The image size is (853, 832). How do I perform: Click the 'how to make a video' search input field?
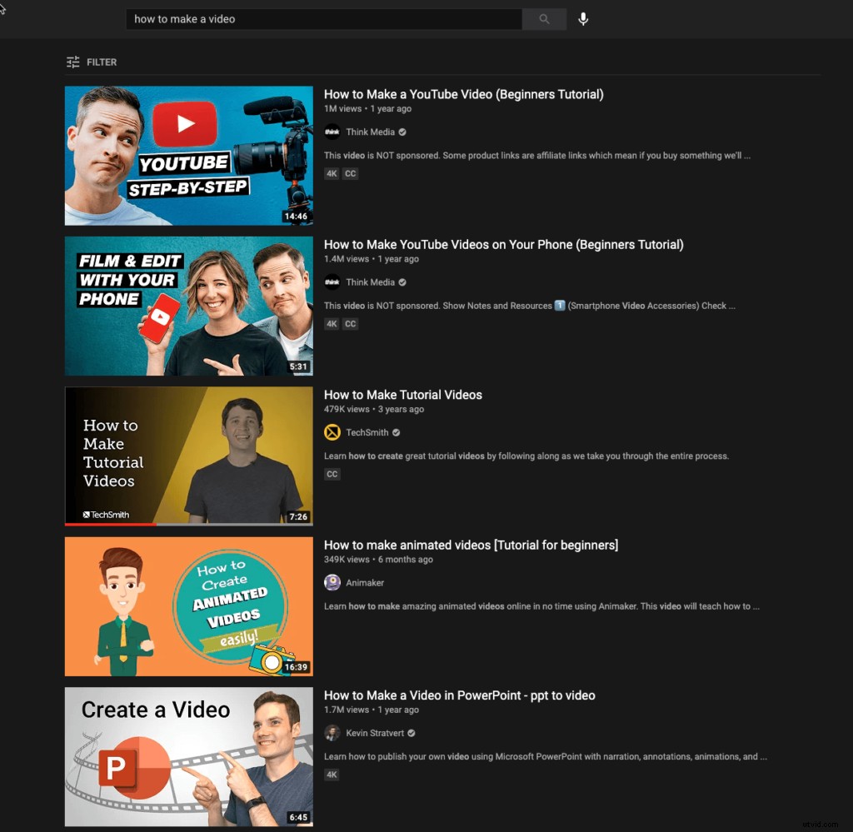[323, 18]
